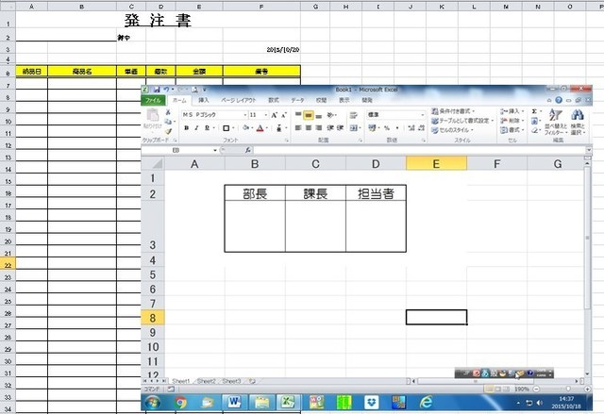Switch to the 挿入 (Insert) ribbon tab
Image resolution: width=604 pixels, height=414 pixels.
tap(204, 99)
